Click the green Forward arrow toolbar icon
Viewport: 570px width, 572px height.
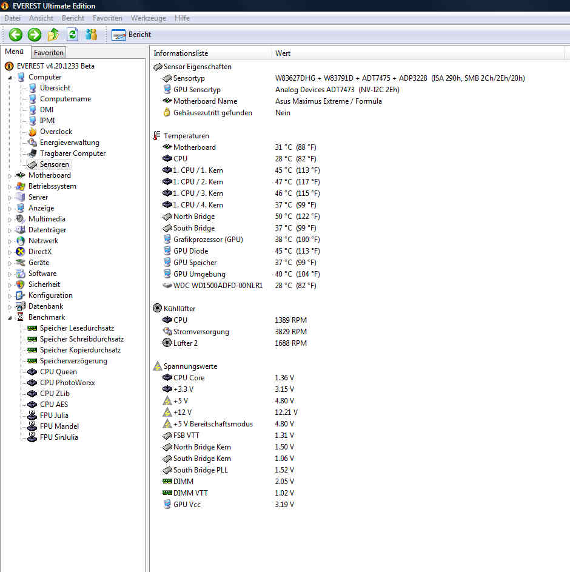(x=35, y=35)
